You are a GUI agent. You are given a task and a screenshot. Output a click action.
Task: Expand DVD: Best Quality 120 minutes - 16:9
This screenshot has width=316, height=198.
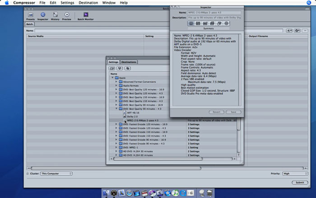point(116,90)
